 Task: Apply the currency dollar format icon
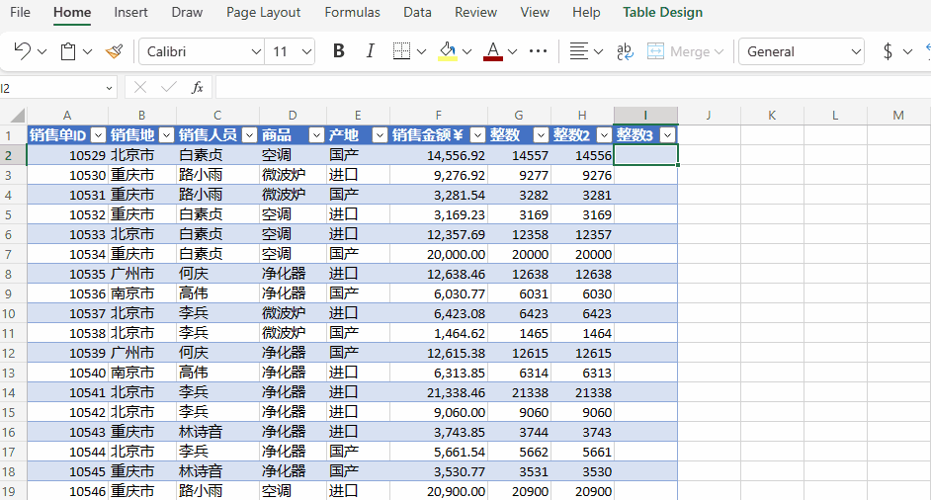click(888, 51)
